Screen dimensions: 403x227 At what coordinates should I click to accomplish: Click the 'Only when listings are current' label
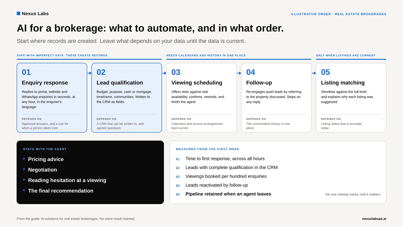coord(346,55)
